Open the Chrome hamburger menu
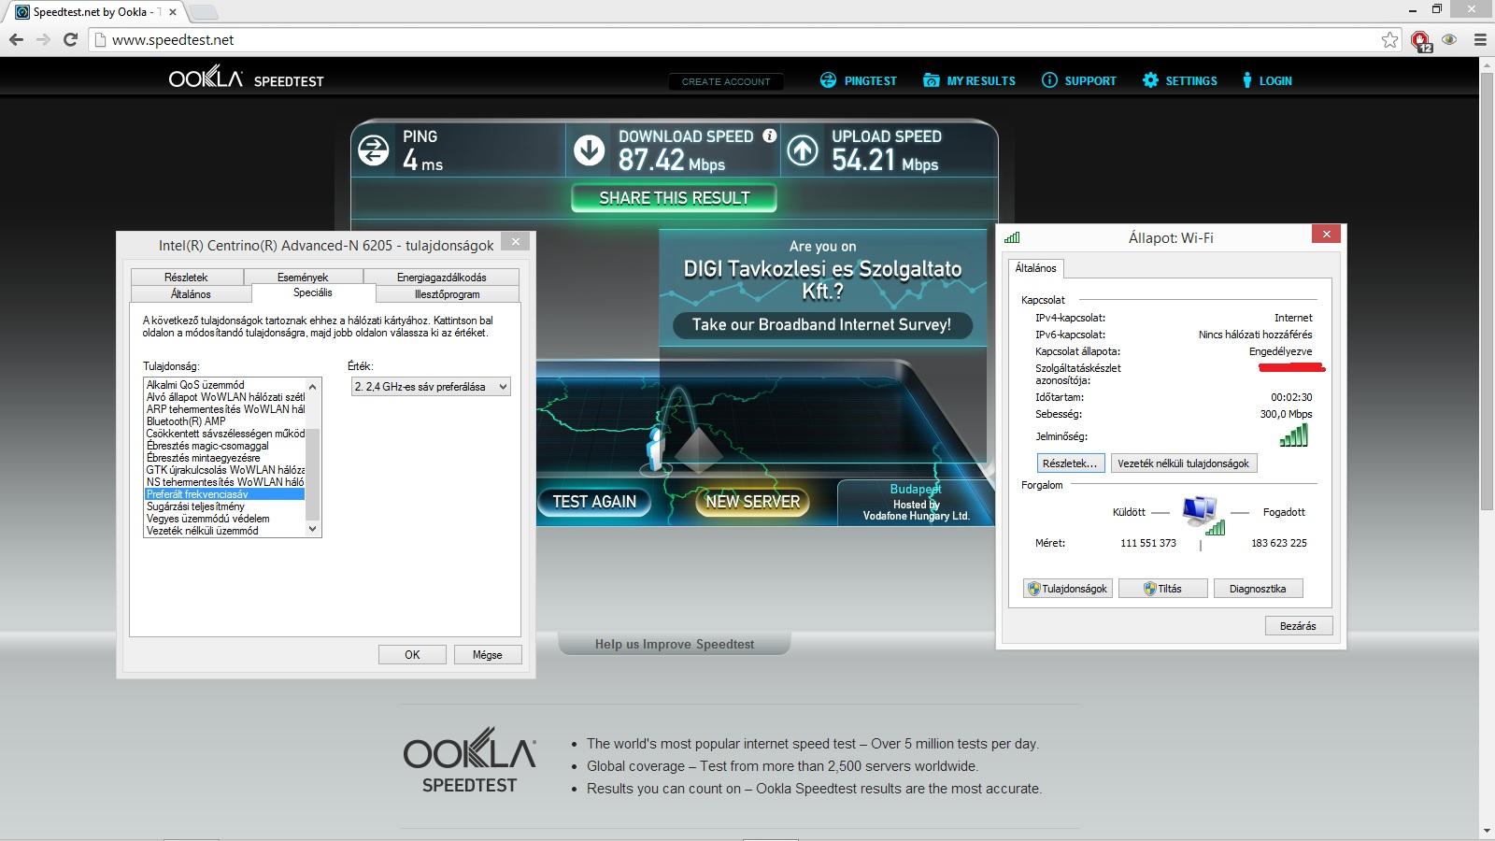Screen dimensions: 1495x841 pyautogui.click(x=1479, y=39)
